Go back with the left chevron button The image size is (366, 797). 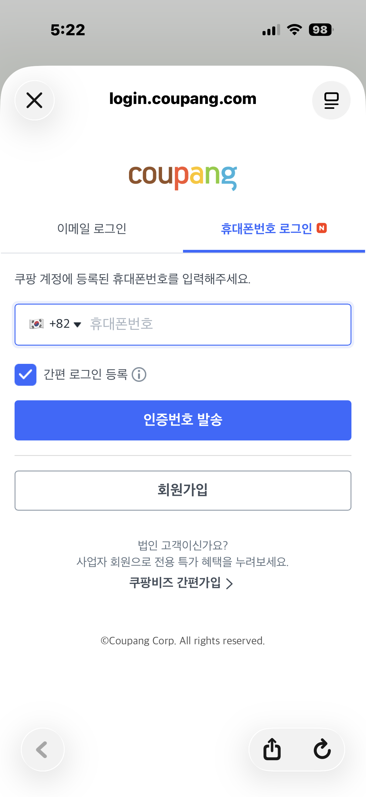[x=42, y=749]
